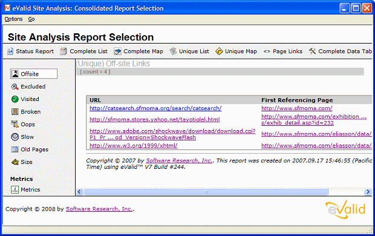Show the Complete Map report
This screenshot has height=236, width=375.
[143, 51]
